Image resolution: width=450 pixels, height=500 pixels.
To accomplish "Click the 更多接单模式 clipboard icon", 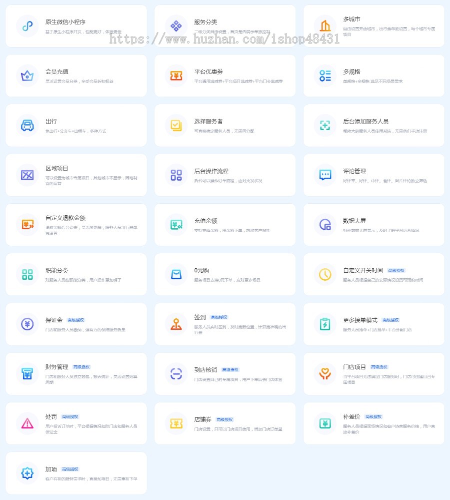I will (325, 324).
